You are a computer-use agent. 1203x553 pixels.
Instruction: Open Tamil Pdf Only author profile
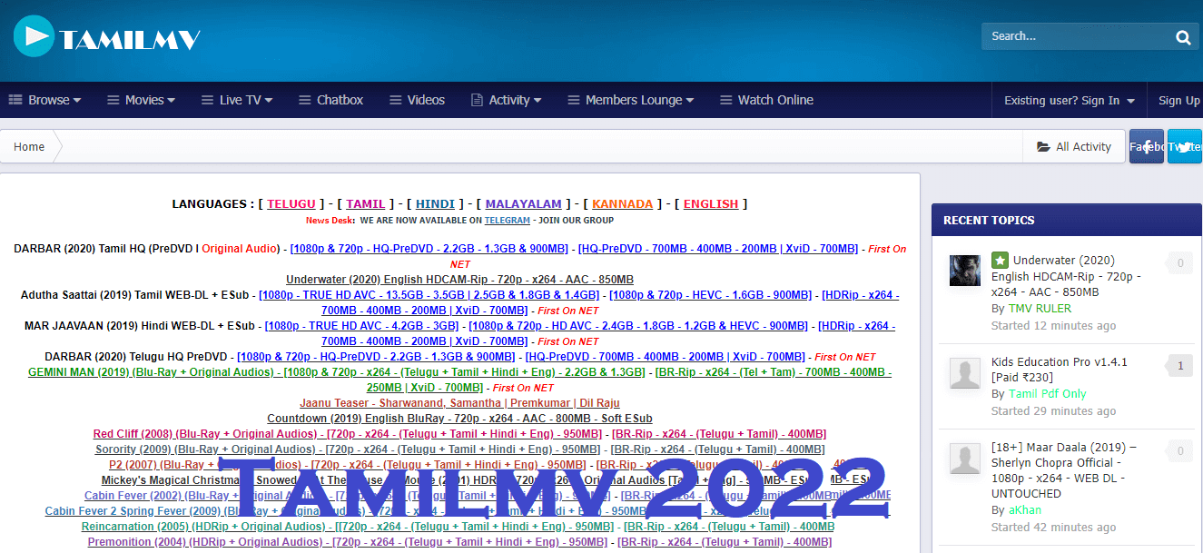pyautogui.click(x=1048, y=394)
